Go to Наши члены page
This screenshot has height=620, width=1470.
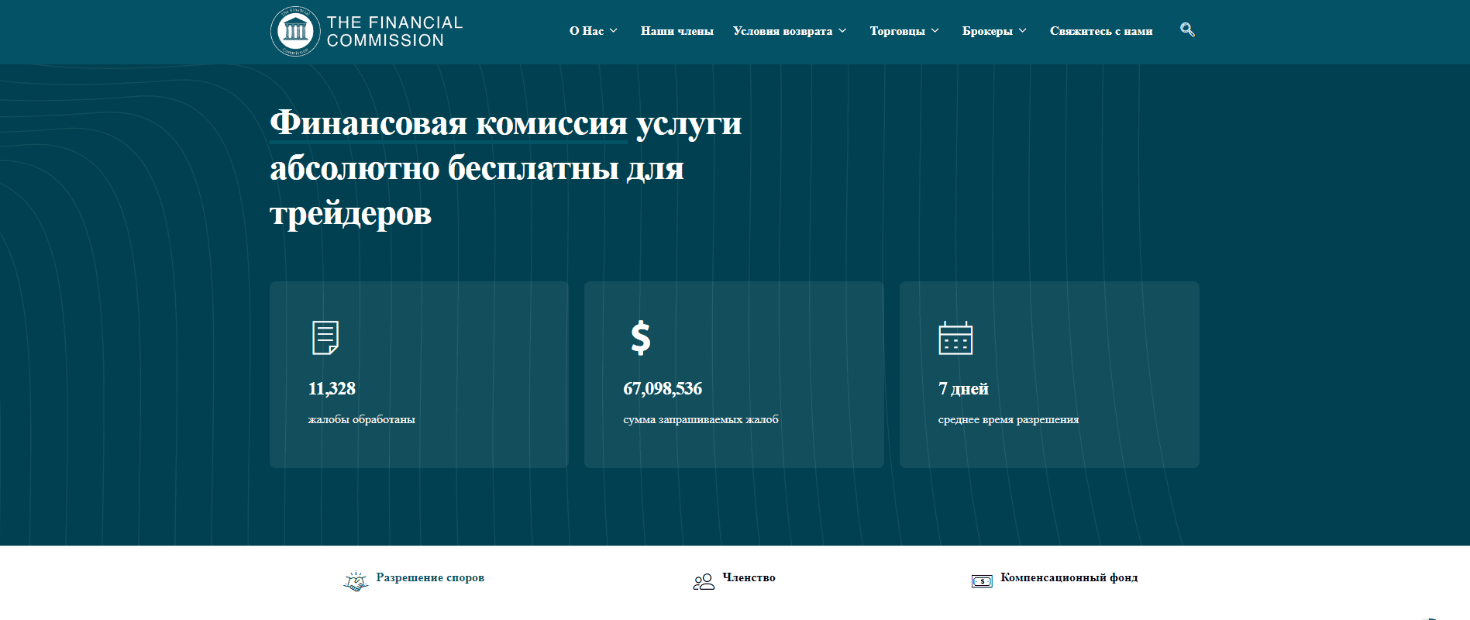pyautogui.click(x=677, y=31)
